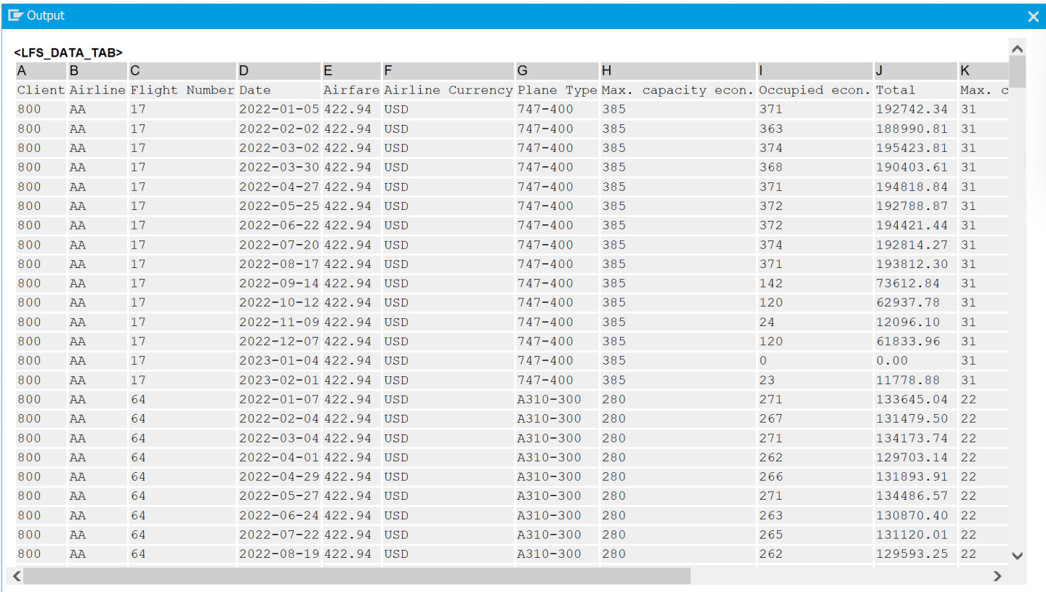1046x592 pixels.
Task: Click the 'Plane Type' header cell
Action: (558, 90)
